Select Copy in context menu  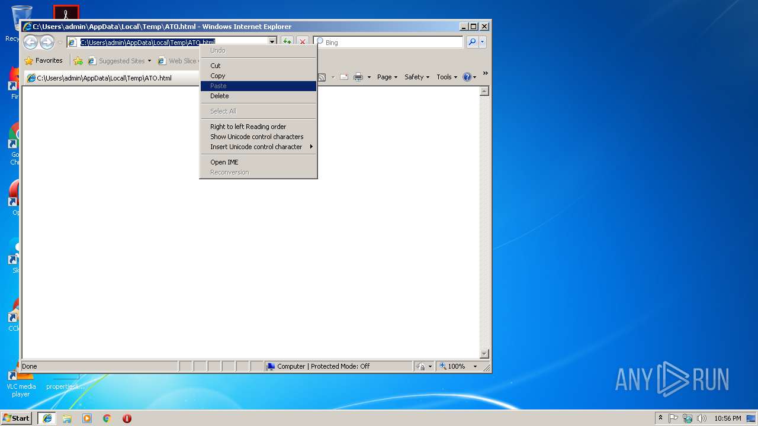(x=258, y=76)
